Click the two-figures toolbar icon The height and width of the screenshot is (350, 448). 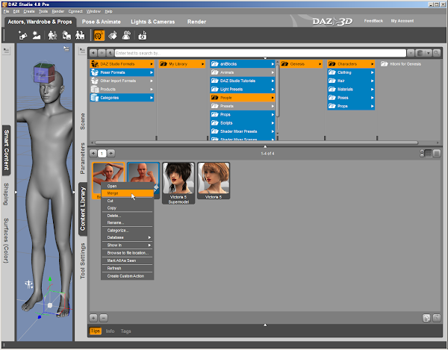point(52,36)
